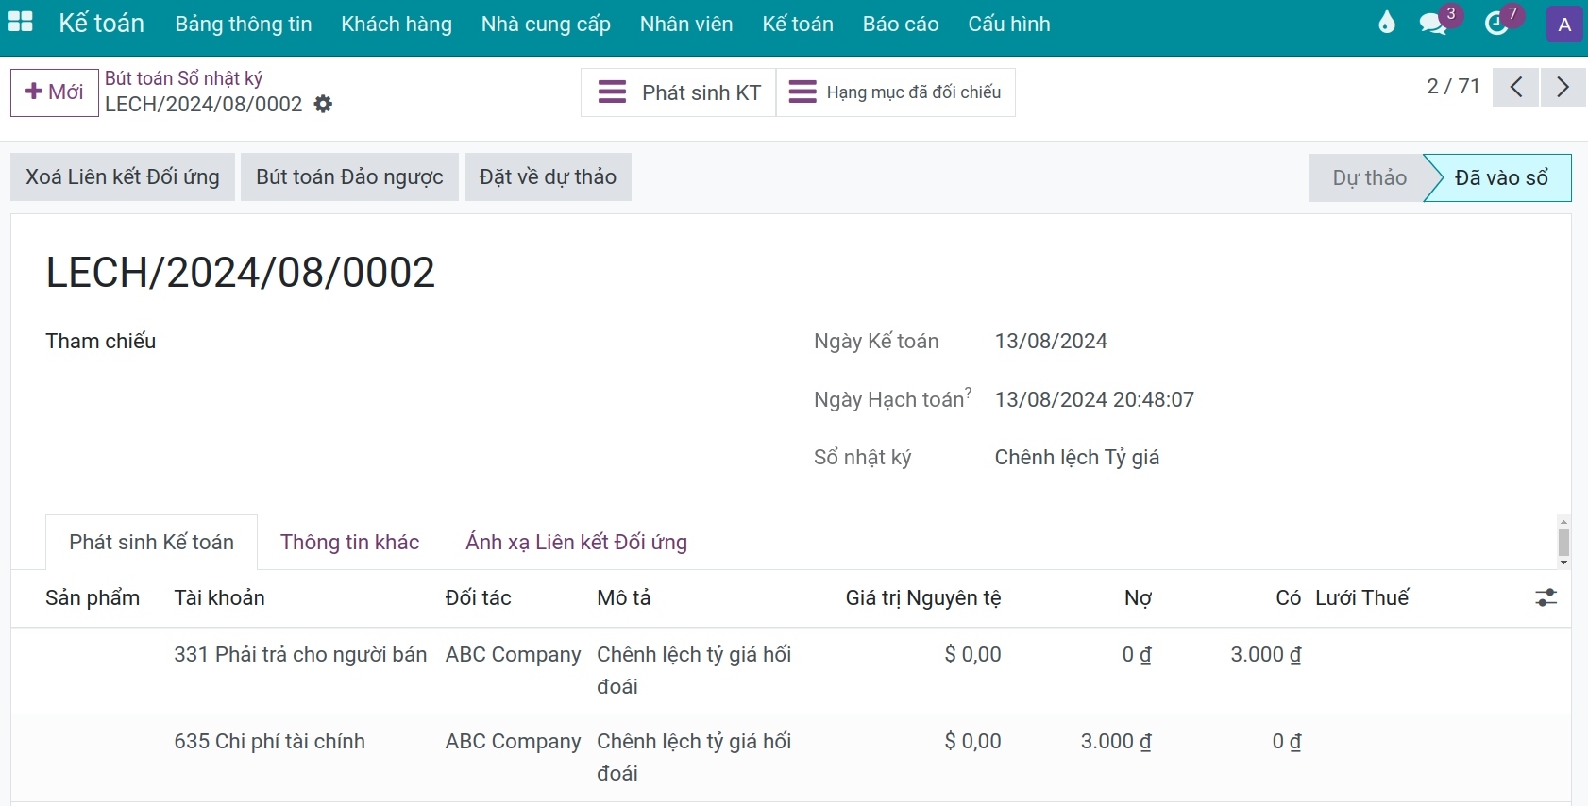Open the apps grid home icon
Image resolution: width=1588 pixels, height=806 pixels.
pos(21,23)
